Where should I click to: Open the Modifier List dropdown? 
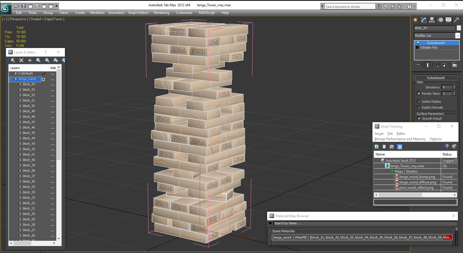pyautogui.click(x=458, y=36)
